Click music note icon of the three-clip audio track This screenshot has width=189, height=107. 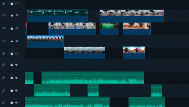(3, 91)
